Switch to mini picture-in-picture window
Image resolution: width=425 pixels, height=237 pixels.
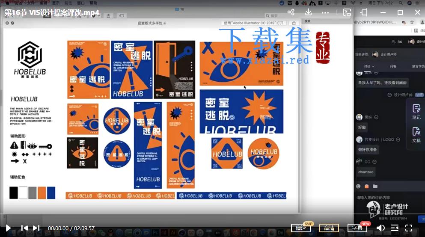click(x=347, y=12)
